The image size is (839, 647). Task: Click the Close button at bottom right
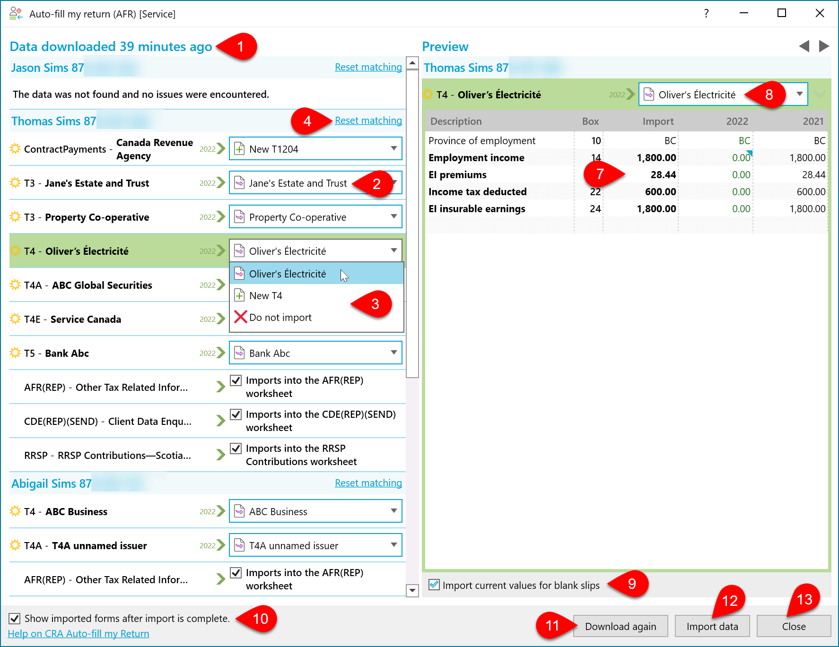coord(794,626)
